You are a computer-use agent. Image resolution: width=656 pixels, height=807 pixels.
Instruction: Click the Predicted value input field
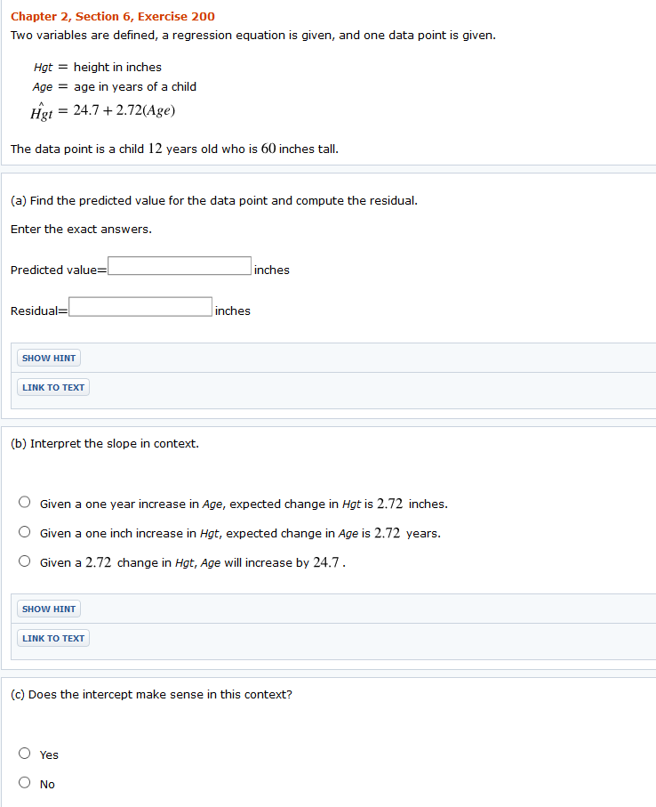[x=178, y=265]
